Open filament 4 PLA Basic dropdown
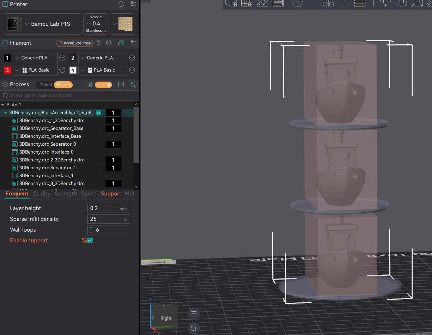 (103, 70)
